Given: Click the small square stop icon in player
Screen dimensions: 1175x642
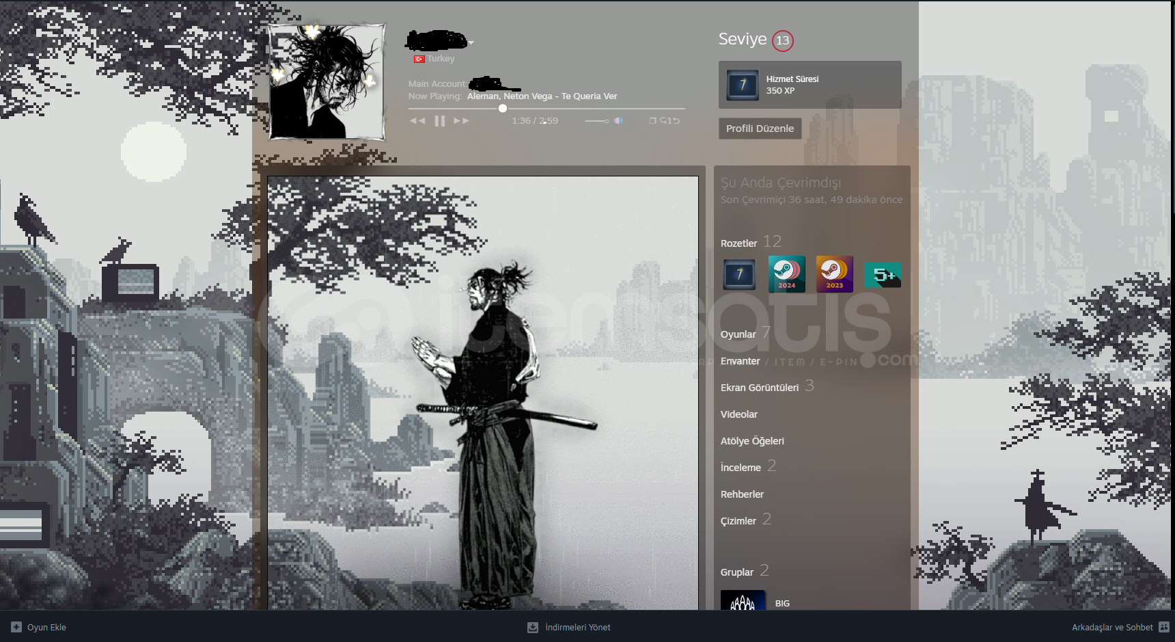Looking at the screenshot, I should point(652,120).
